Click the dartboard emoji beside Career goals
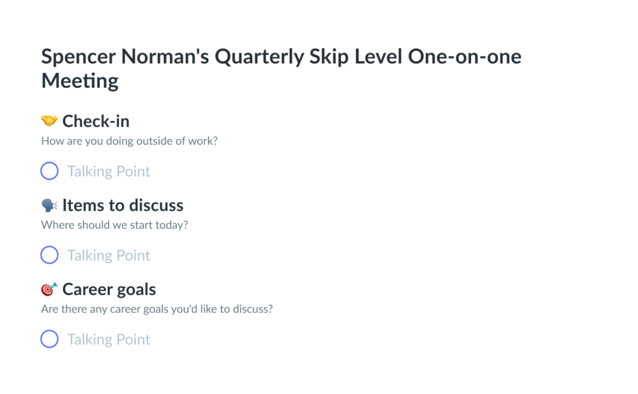Viewport: 638px width, 394px height. click(49, 289)
